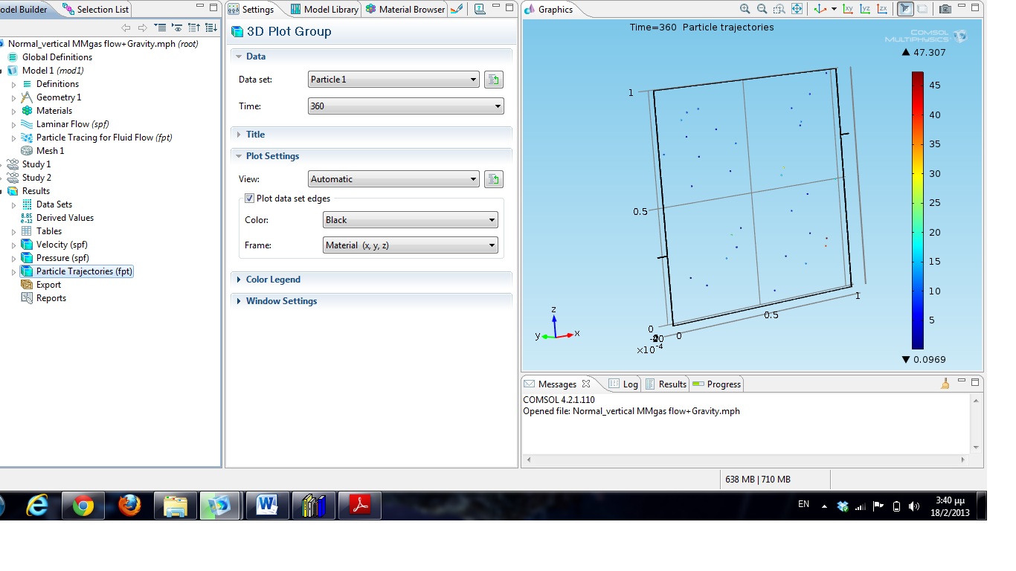Expand the Window Settings section
This screenshot has width=1016, height=571.
[x=281, y=301]
